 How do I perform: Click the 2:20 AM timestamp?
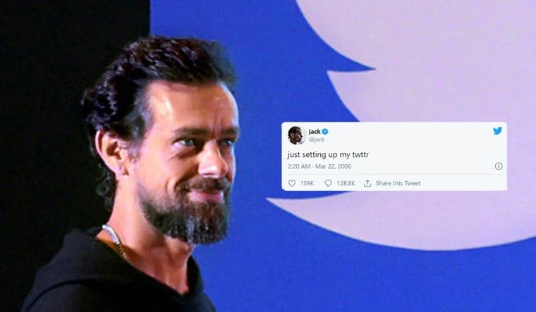click(x=299, y=167)
